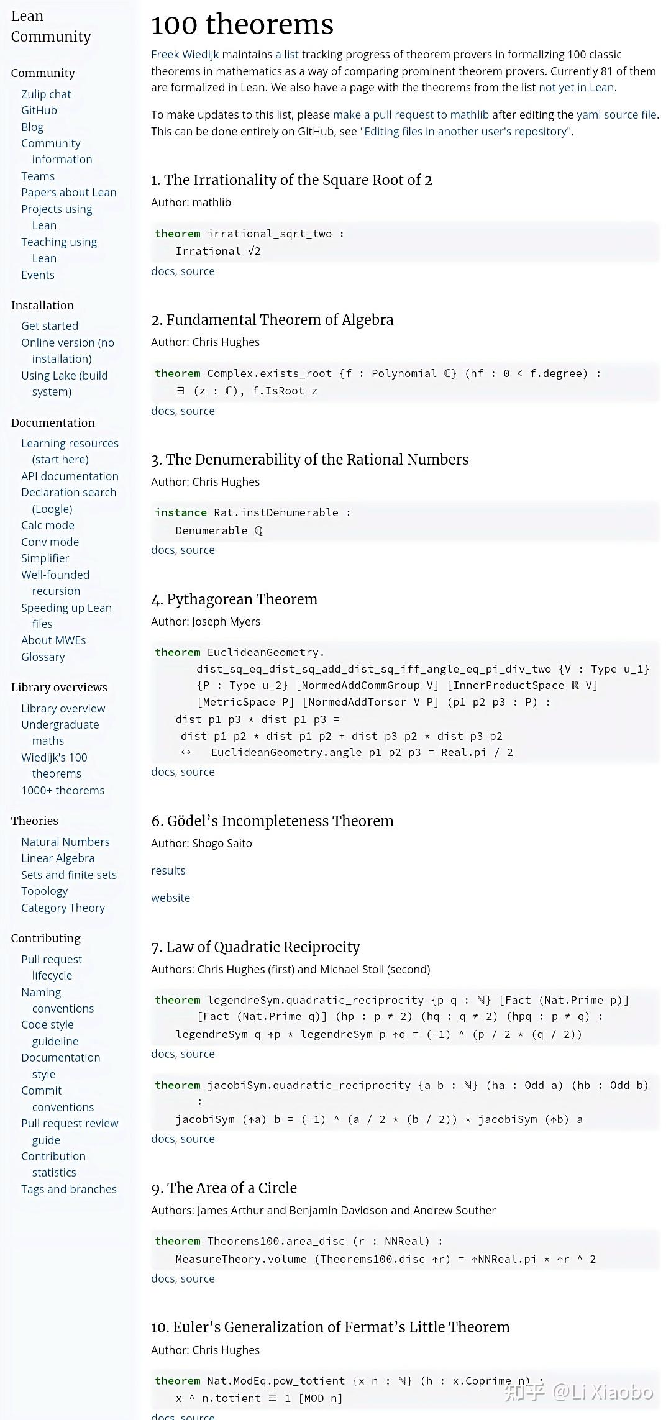Open docs link for the Pythagorean Theorem
The width and height of the screenshot is (671, 1420).
(x=162, y=771)
